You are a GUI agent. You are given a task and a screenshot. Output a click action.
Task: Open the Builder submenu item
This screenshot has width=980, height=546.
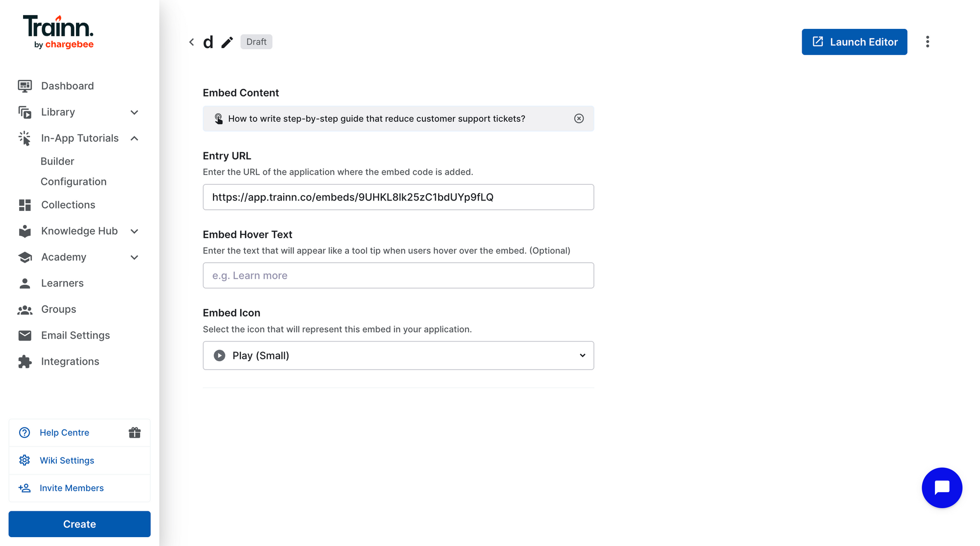point(57,161)
